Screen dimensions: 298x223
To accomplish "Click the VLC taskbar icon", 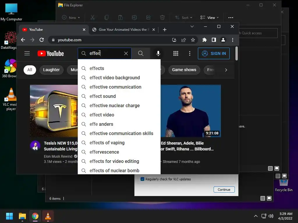I will click(x=48, y=216).
